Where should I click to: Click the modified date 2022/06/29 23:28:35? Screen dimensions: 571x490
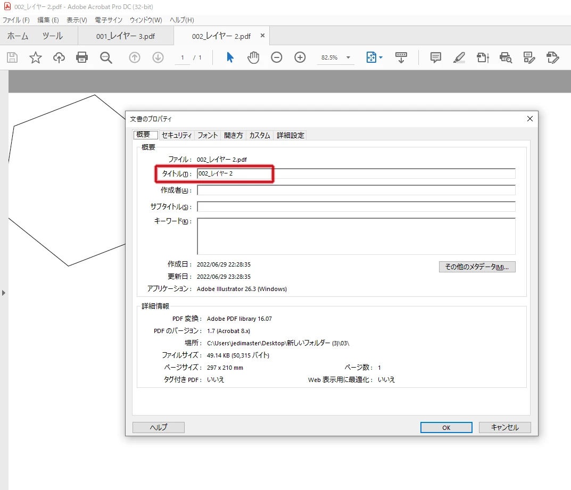coord(224,277)
